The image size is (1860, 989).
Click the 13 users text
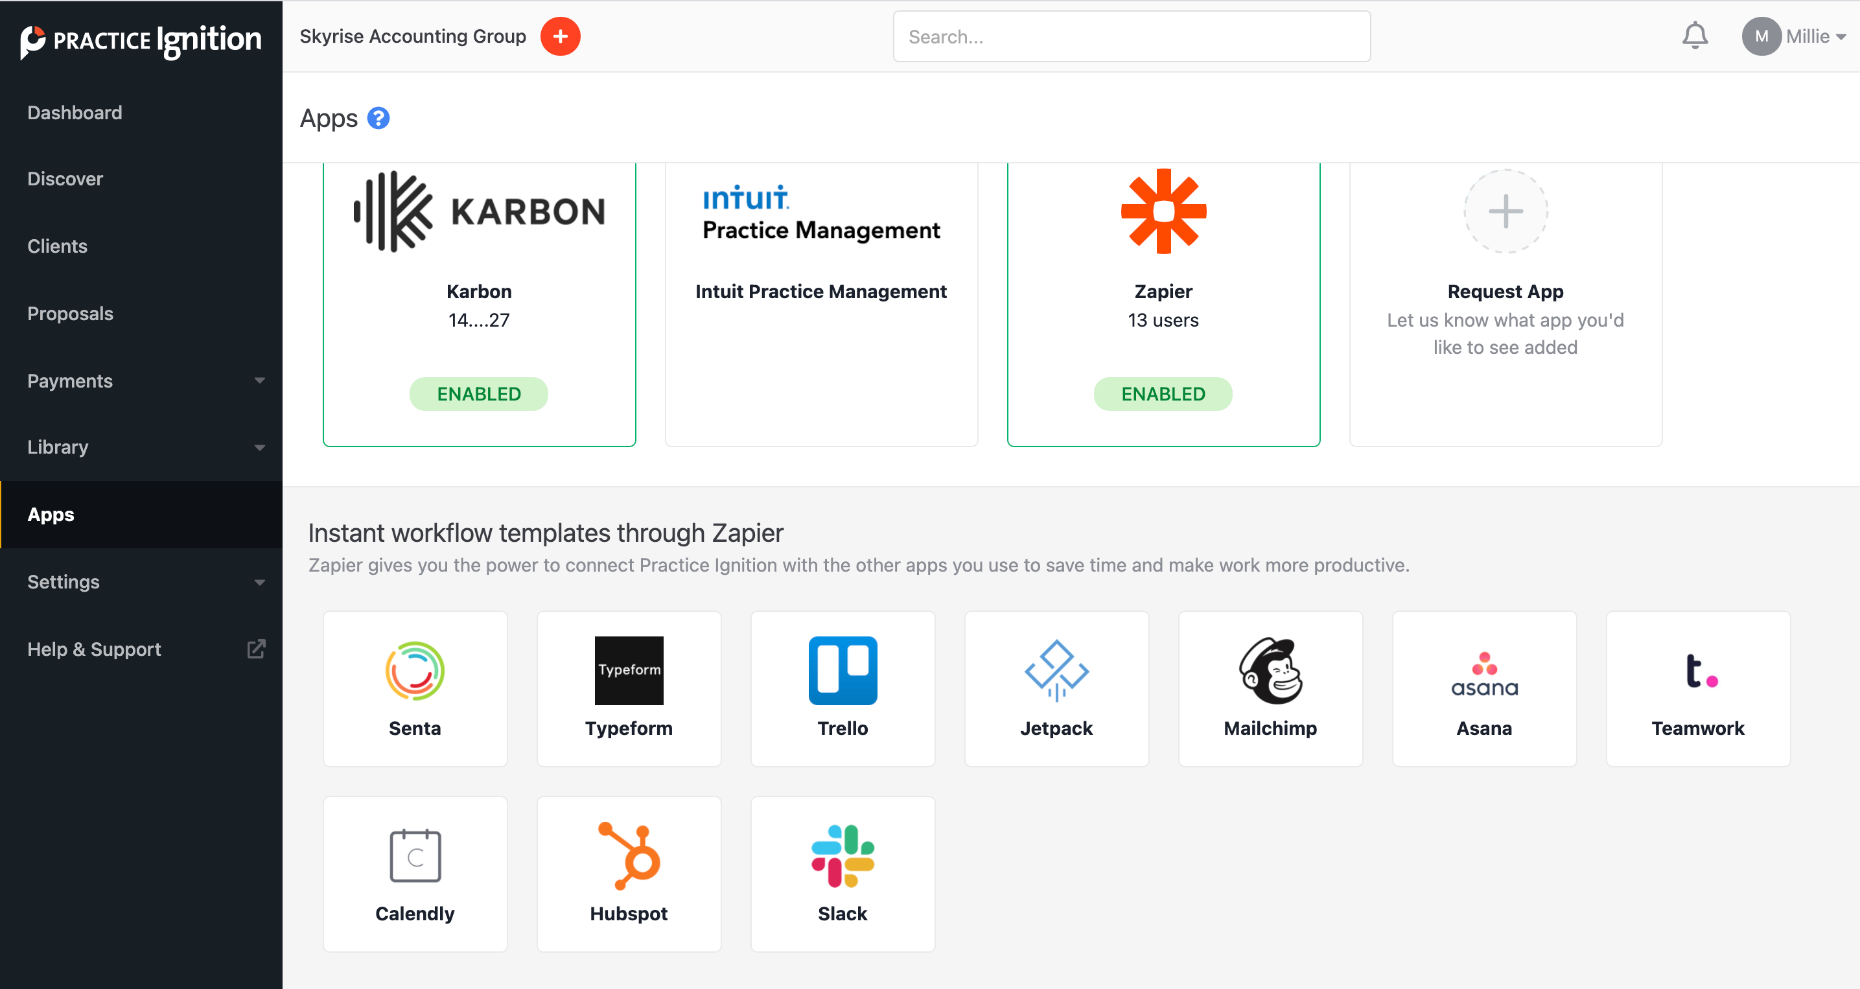(x=1163, y=320)
